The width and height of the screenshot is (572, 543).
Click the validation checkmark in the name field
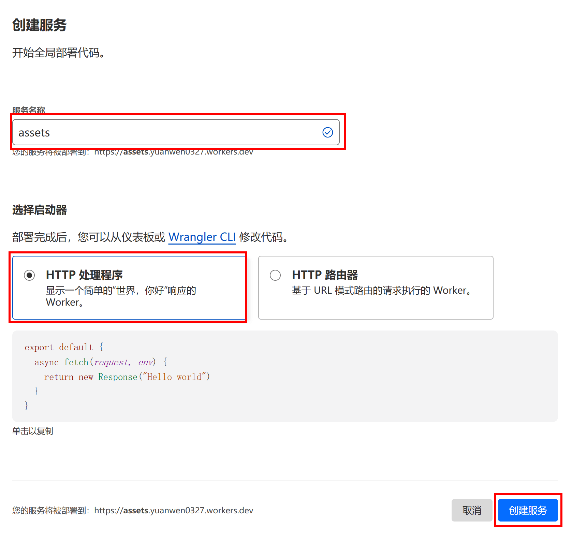(327, 132)
